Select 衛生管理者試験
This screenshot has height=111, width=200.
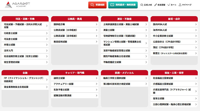point(25,62)
